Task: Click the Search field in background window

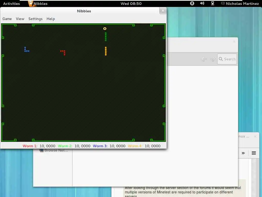Action: [227, 59]
